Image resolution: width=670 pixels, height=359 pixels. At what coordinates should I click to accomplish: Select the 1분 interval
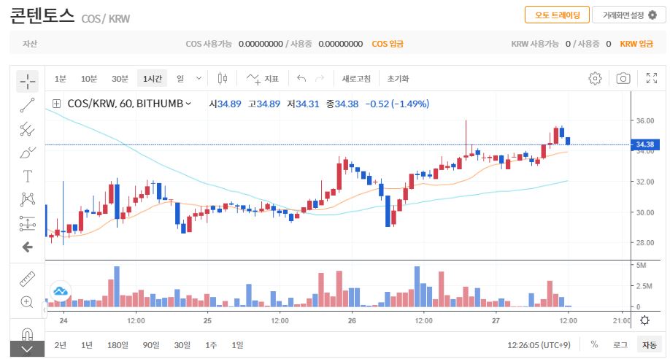coord(61,79)
